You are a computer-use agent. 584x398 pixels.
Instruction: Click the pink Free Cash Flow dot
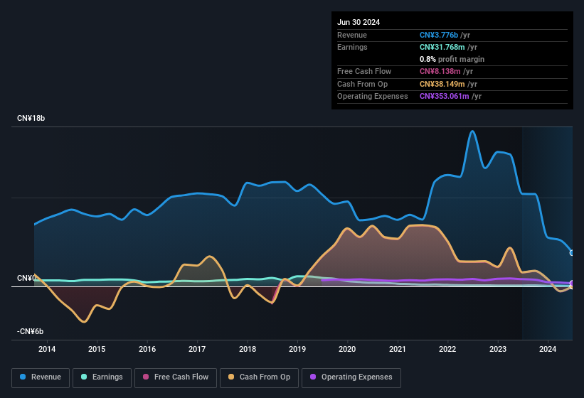[x=146, y=377]
